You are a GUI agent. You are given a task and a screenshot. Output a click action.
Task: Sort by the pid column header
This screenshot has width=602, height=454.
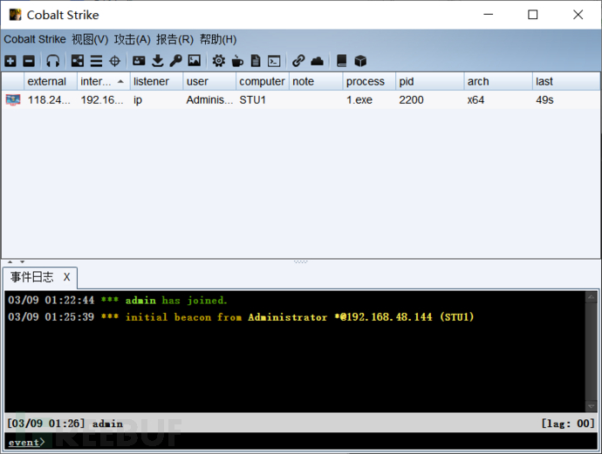point(429,81)
